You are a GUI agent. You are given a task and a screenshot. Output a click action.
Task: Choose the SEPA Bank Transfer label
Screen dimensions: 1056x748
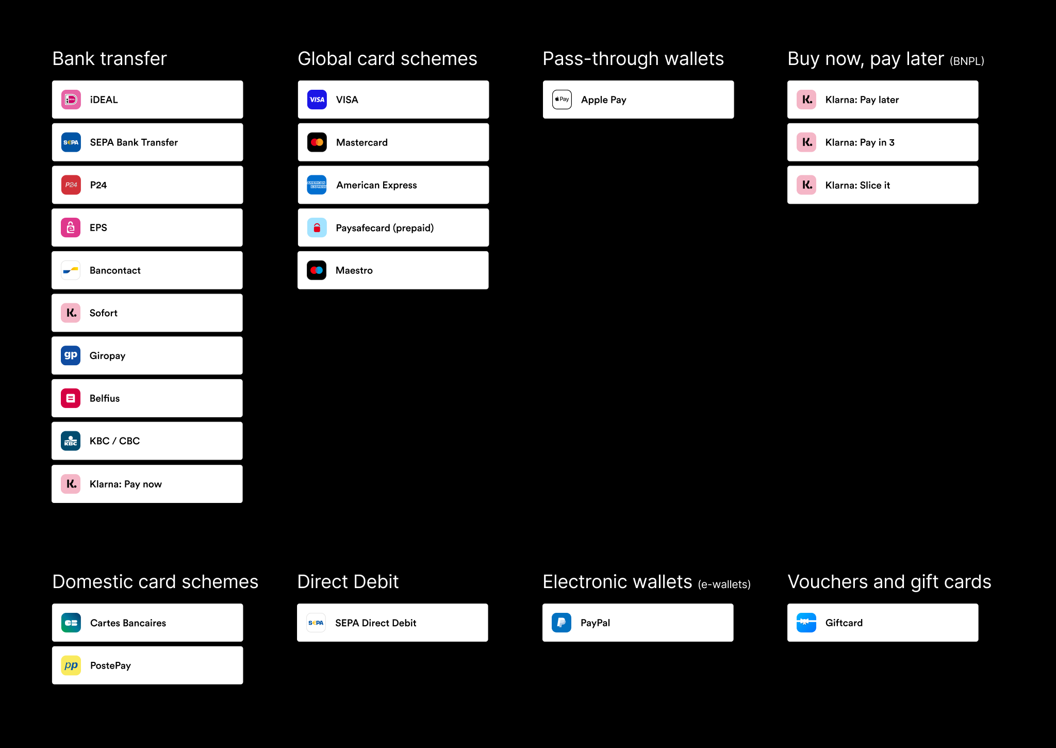coord(134,142)
